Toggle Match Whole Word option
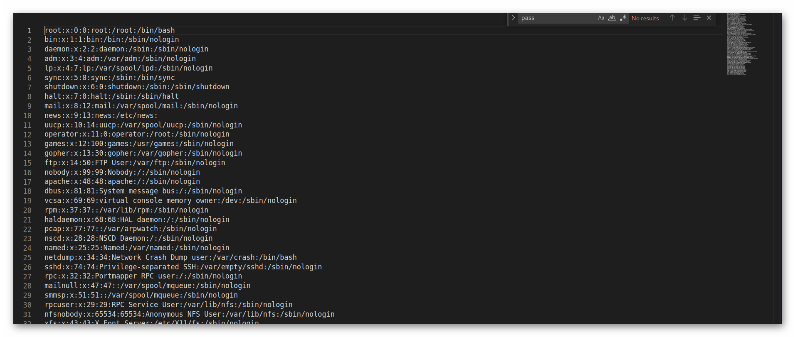795x337 pixels. [x=612, y=18]
